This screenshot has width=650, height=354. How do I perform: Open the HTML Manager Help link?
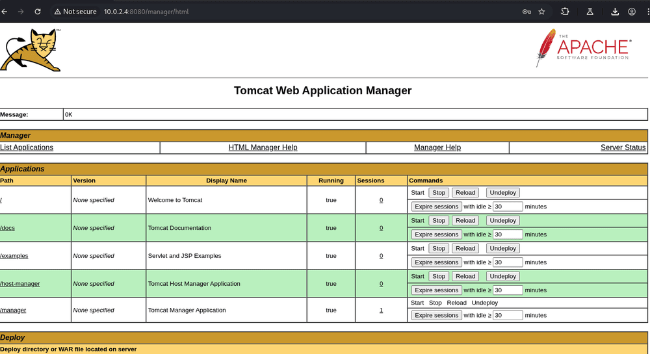[263, 147]
